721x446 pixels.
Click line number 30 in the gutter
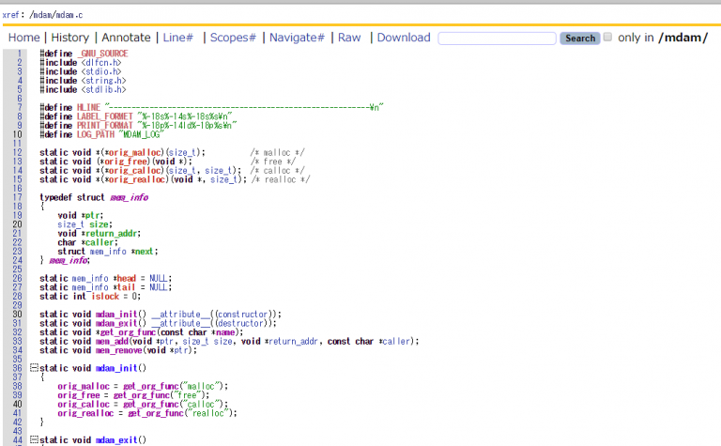point(18,314)
